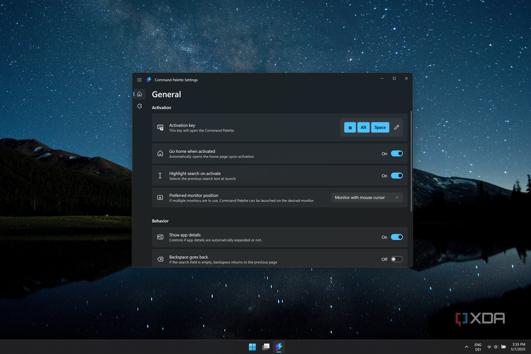This screenshot has height=354, width=531.
Task: Minimize the Command Palette Settings window
Action: (382, 78)
